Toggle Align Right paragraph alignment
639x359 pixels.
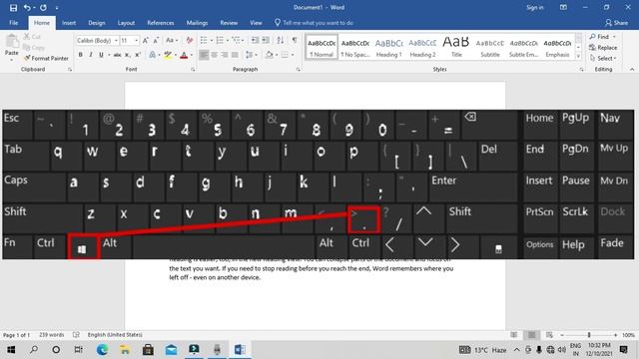pyautogui.click(x=225, y=55)
